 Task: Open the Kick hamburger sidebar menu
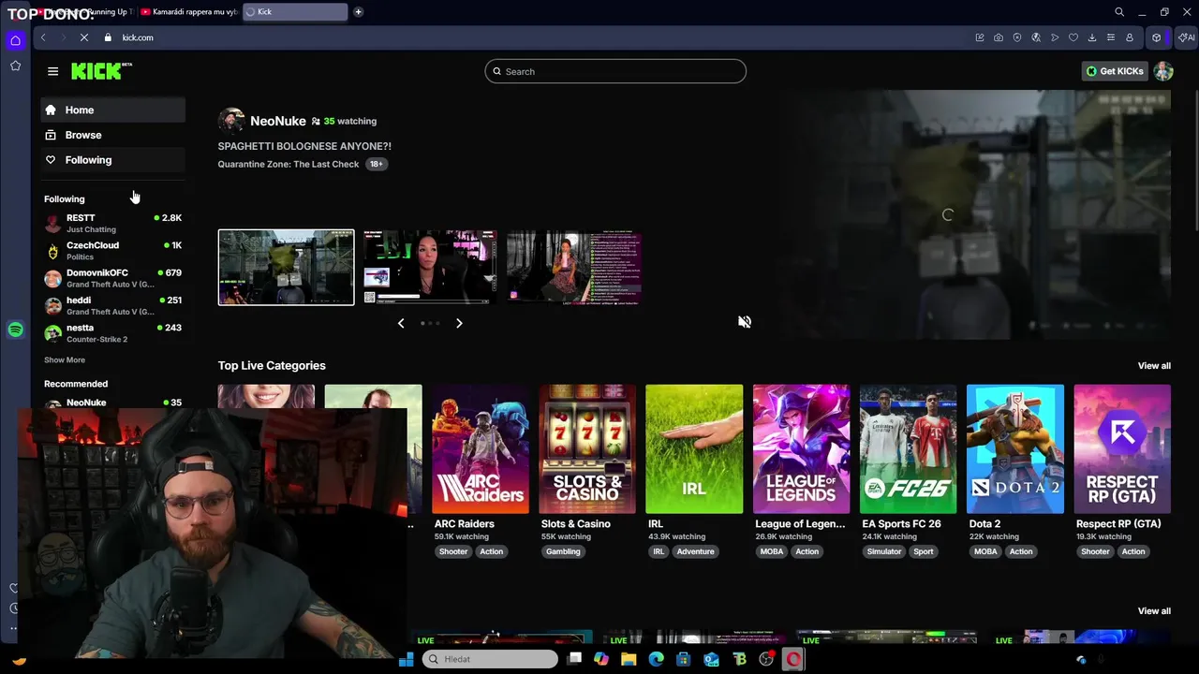pyautogui.click(x=52, y=71)
